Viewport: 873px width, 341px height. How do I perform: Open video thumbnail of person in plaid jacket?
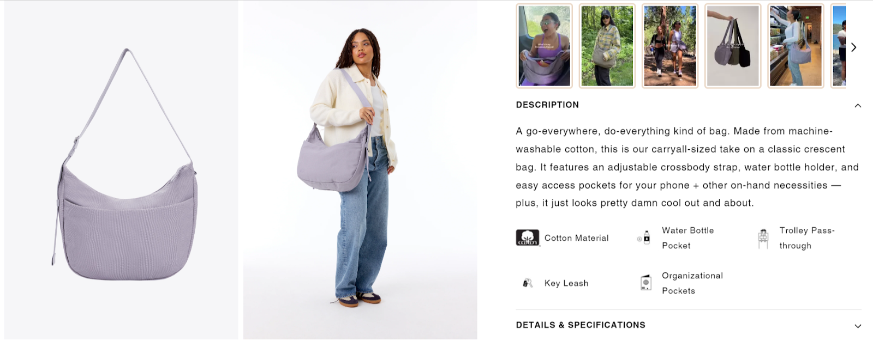tap(607, 46)
